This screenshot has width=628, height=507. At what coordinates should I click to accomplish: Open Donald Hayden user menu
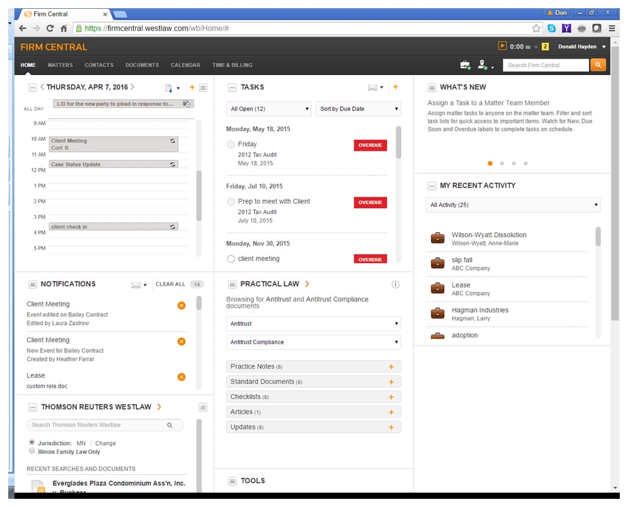coord(581,47)
